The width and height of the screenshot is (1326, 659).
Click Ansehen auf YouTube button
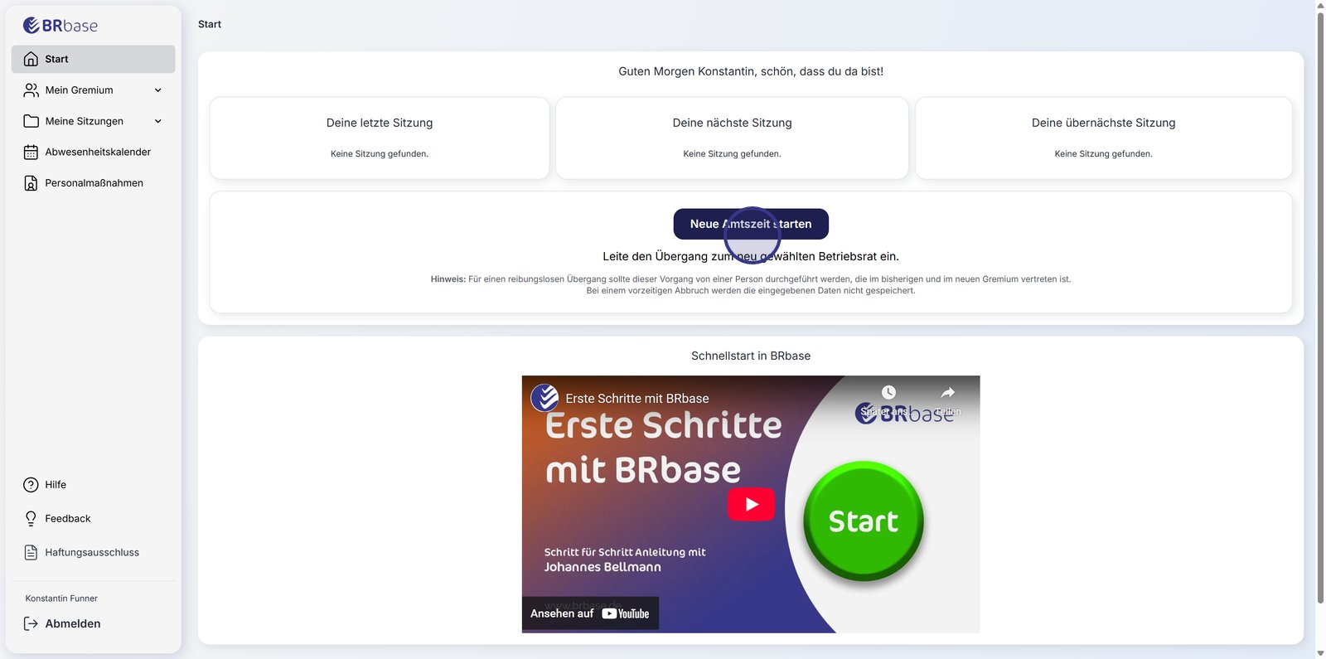tap(590, 613)
